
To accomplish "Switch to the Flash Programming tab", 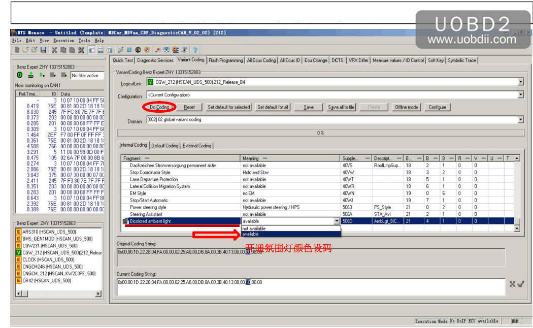I will point(226,60).
